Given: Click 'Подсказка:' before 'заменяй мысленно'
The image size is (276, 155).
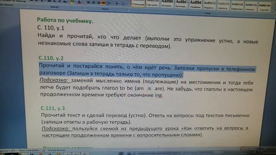Looking at the screenshot, I should tap(53, 80).
